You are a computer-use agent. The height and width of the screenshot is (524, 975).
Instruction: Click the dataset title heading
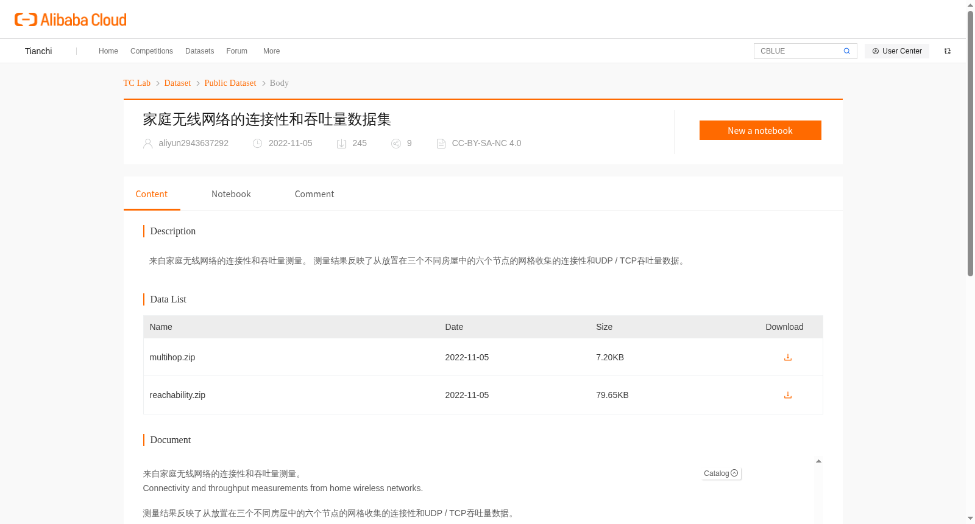coord(267,119)
